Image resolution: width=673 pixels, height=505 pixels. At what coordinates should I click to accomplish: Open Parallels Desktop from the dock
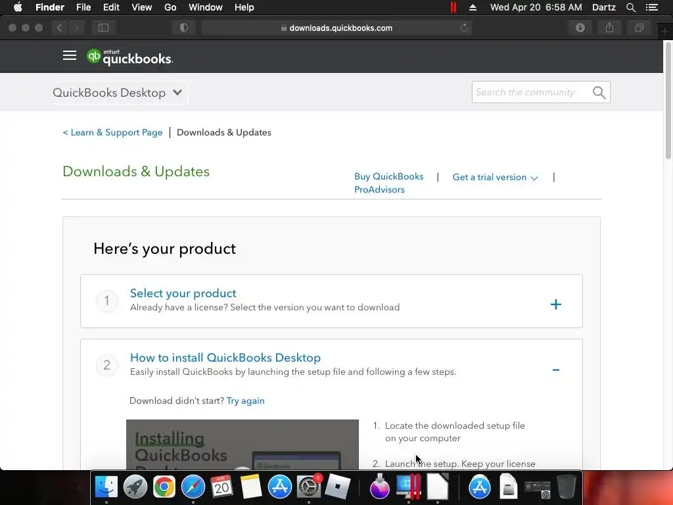408,487
